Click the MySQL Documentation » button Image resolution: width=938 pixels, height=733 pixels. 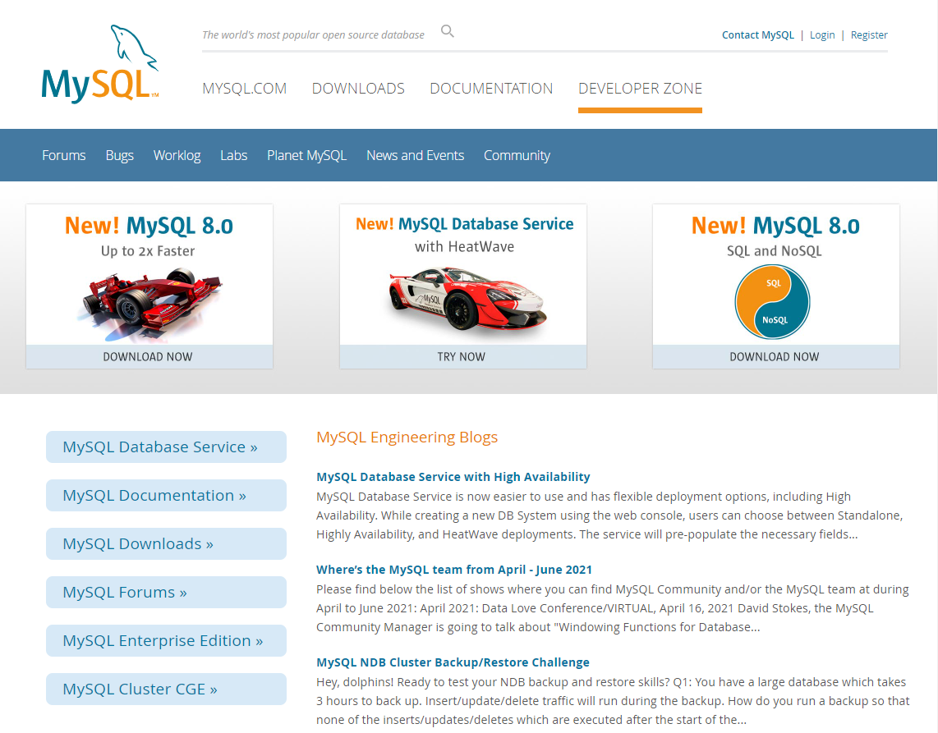click(166, 495)
